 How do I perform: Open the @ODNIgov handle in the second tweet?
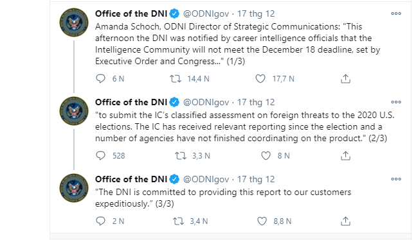206,103
